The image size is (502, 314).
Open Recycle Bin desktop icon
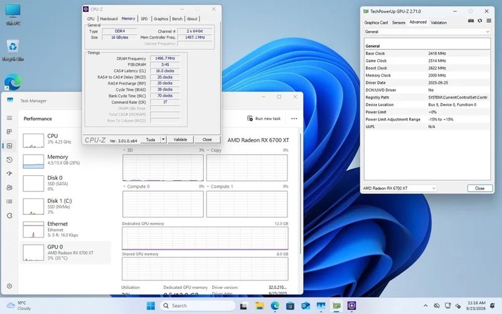[x=13, y=50]
